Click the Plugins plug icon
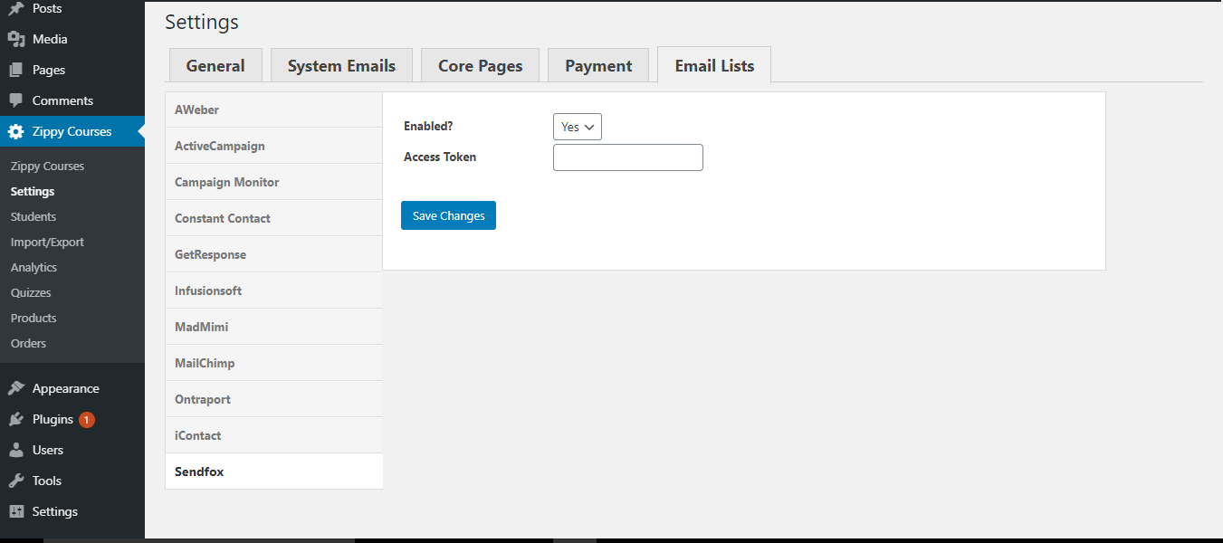Image resolution: width=1223 pixels, height=543 pixels. coord(16,419)
